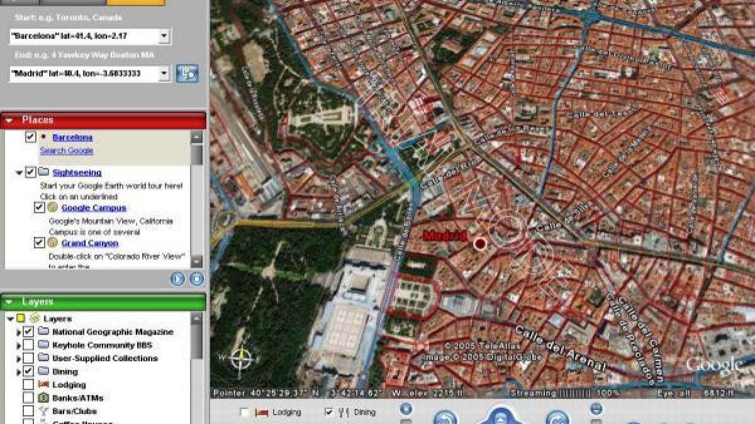Enable the Bars/Clubs layer checkbox
This screenshot has height=424, width=755.
(28, 411)
